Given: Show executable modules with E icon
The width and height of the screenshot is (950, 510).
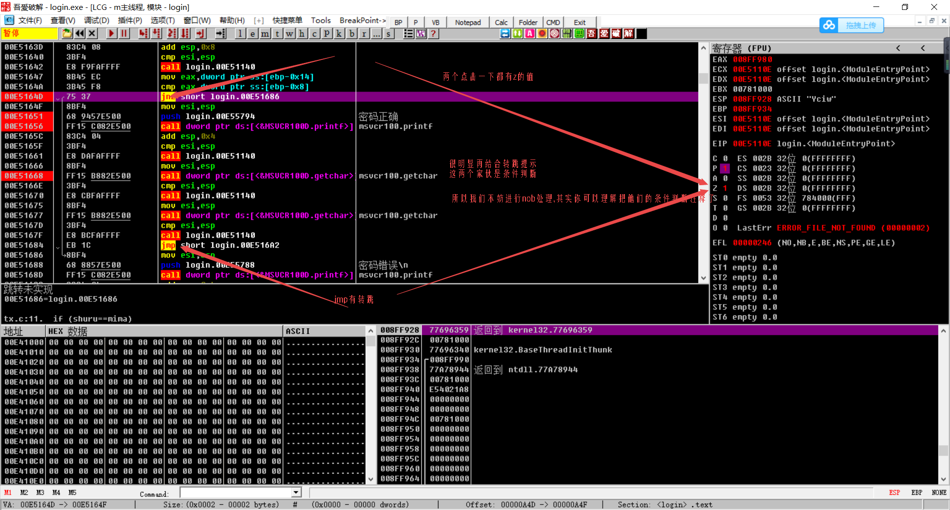Looking at the screenshot, I should 252,34.
